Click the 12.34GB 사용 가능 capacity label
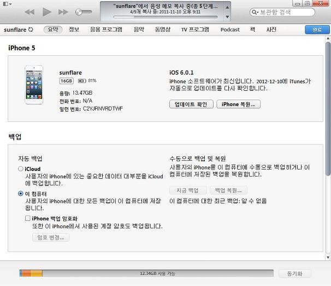Screen dimensions: 331x286 coord(157,273)
